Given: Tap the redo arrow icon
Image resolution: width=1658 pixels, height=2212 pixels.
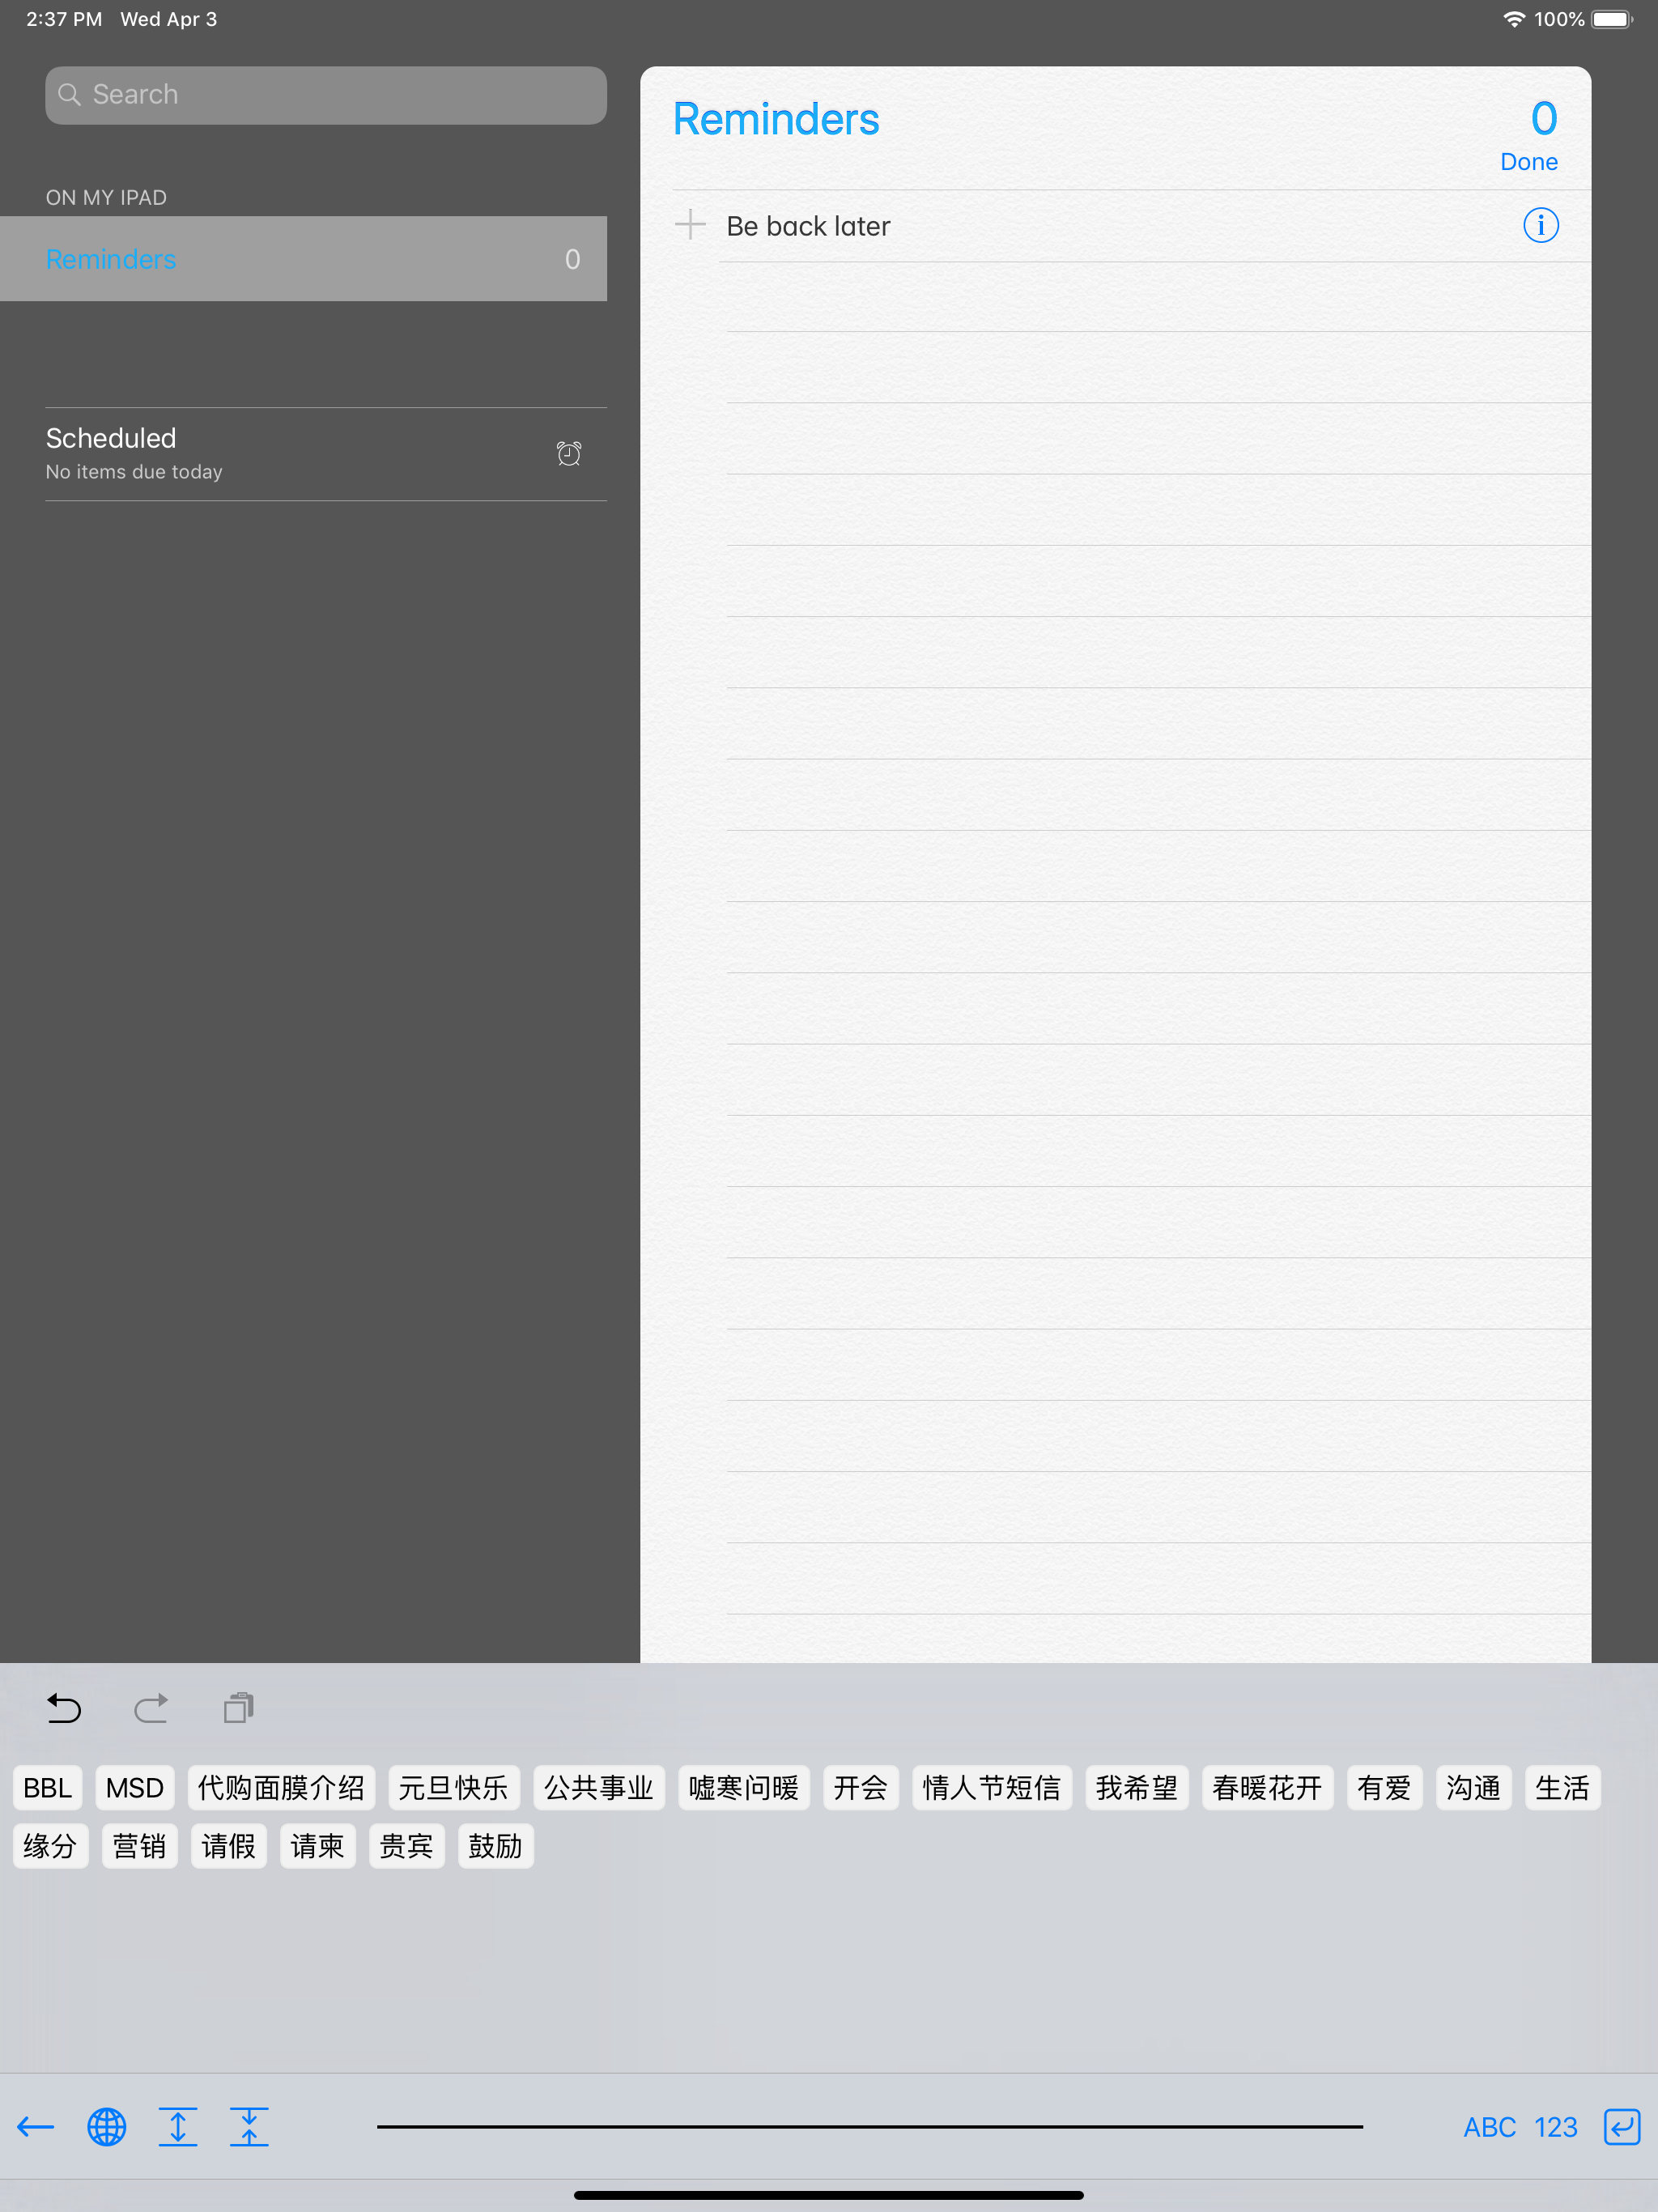Looking at the screenshot, I should [x=151, y=1708].
